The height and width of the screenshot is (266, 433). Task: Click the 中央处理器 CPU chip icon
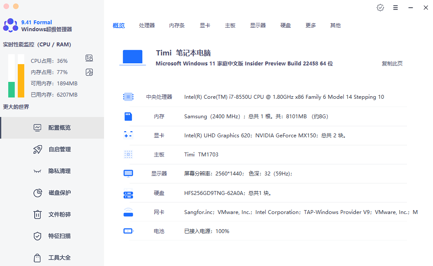(128, 97)
